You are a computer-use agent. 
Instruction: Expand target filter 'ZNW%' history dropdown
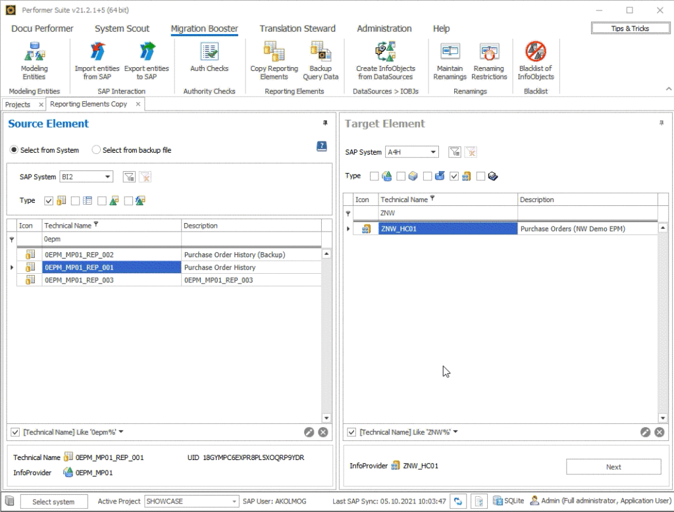point(455,432)
